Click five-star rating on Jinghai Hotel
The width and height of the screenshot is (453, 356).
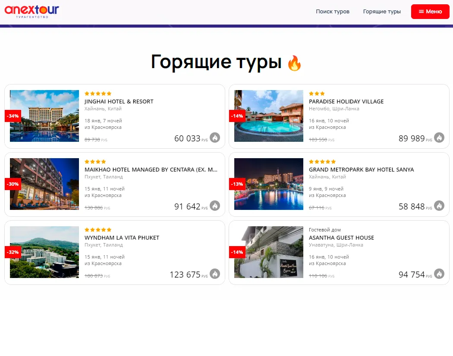coord(98,94)
